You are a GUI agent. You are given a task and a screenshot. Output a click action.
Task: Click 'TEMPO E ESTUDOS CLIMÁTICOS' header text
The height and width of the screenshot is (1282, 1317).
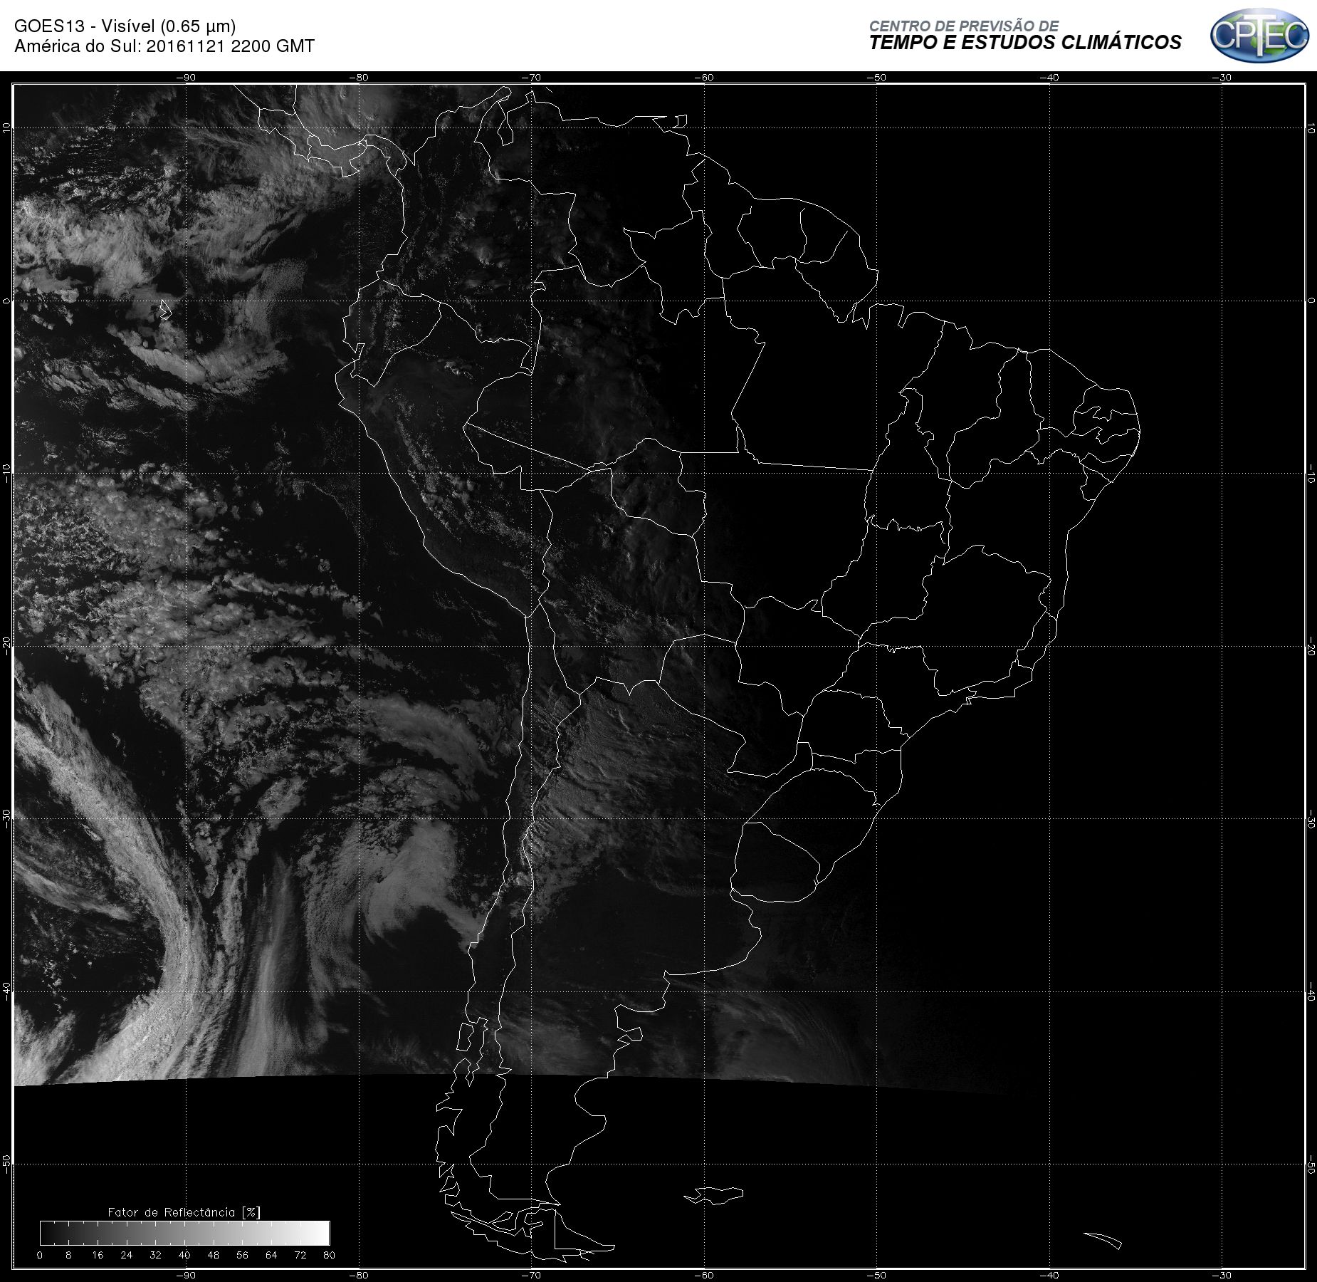(1025, 43)
